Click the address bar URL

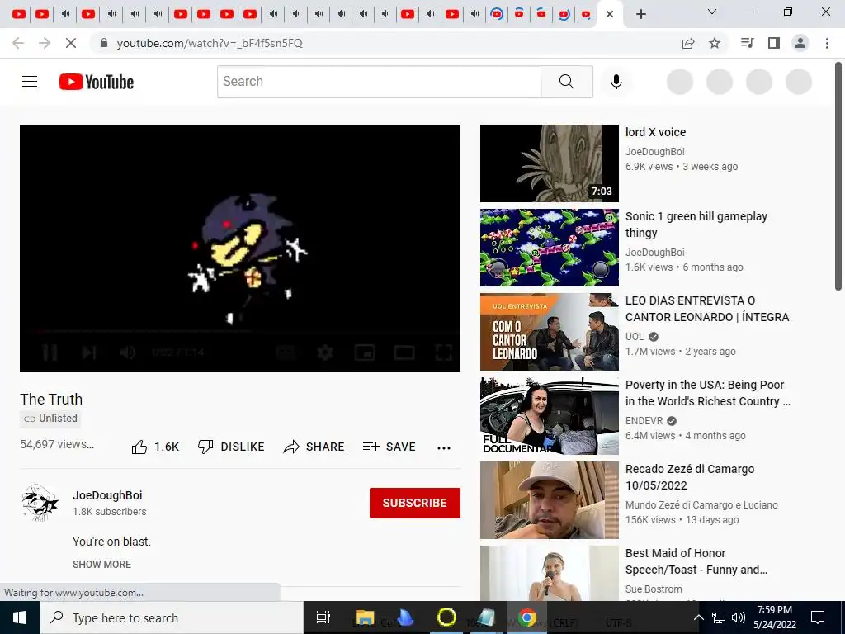210,43
